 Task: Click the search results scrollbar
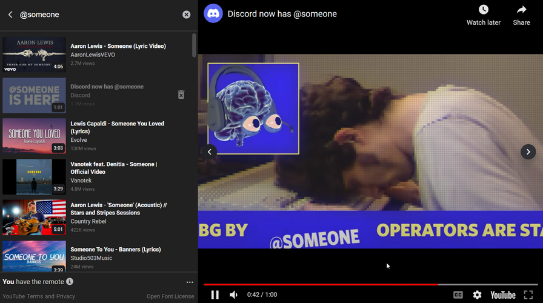click(194, 45)
